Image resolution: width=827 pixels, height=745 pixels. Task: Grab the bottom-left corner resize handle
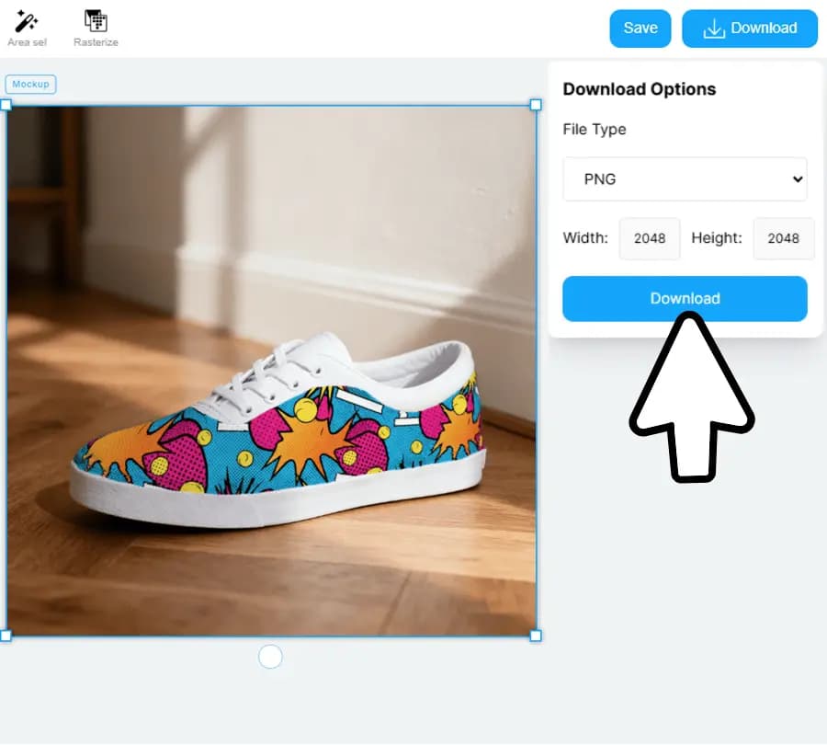point(6,636)
